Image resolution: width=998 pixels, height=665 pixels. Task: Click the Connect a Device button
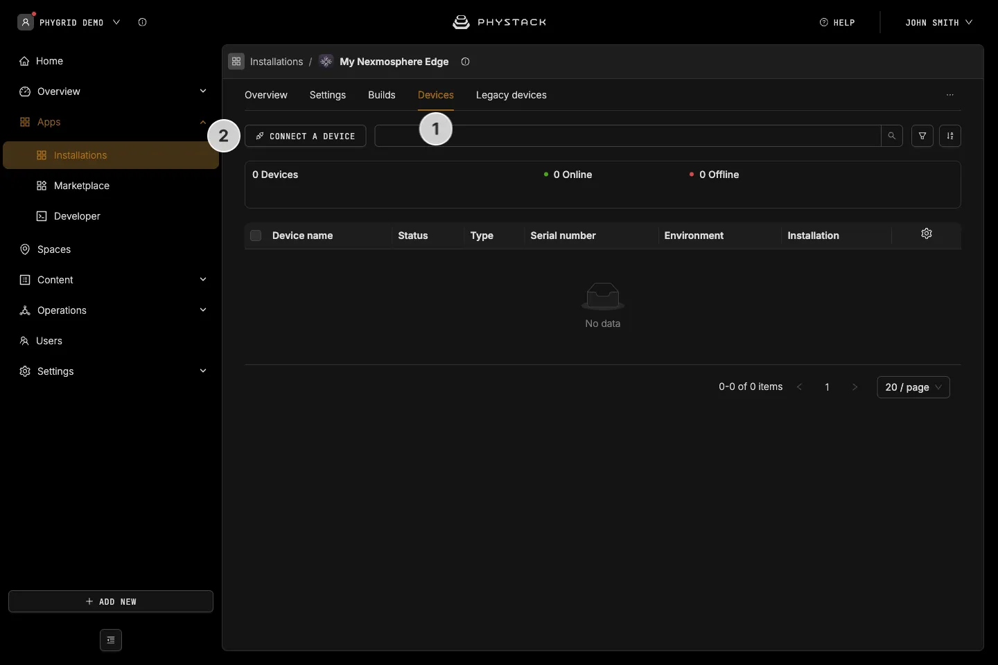(306, 136)
